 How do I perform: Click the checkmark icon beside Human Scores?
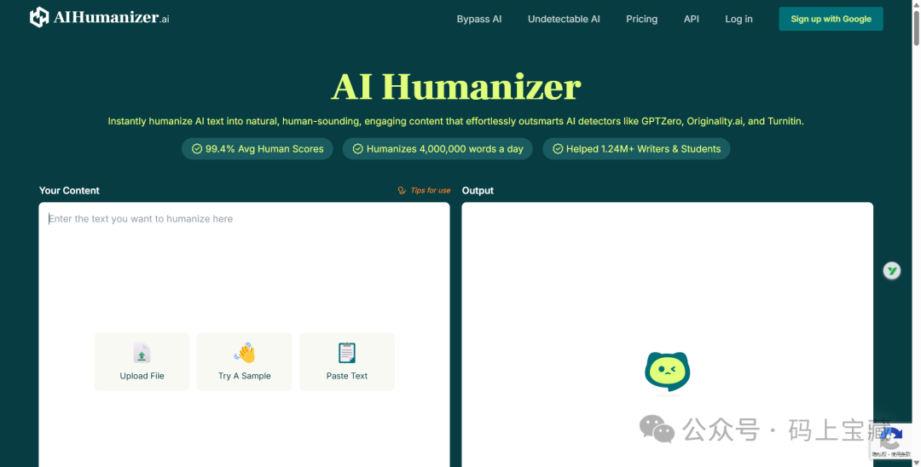point(197,149)
